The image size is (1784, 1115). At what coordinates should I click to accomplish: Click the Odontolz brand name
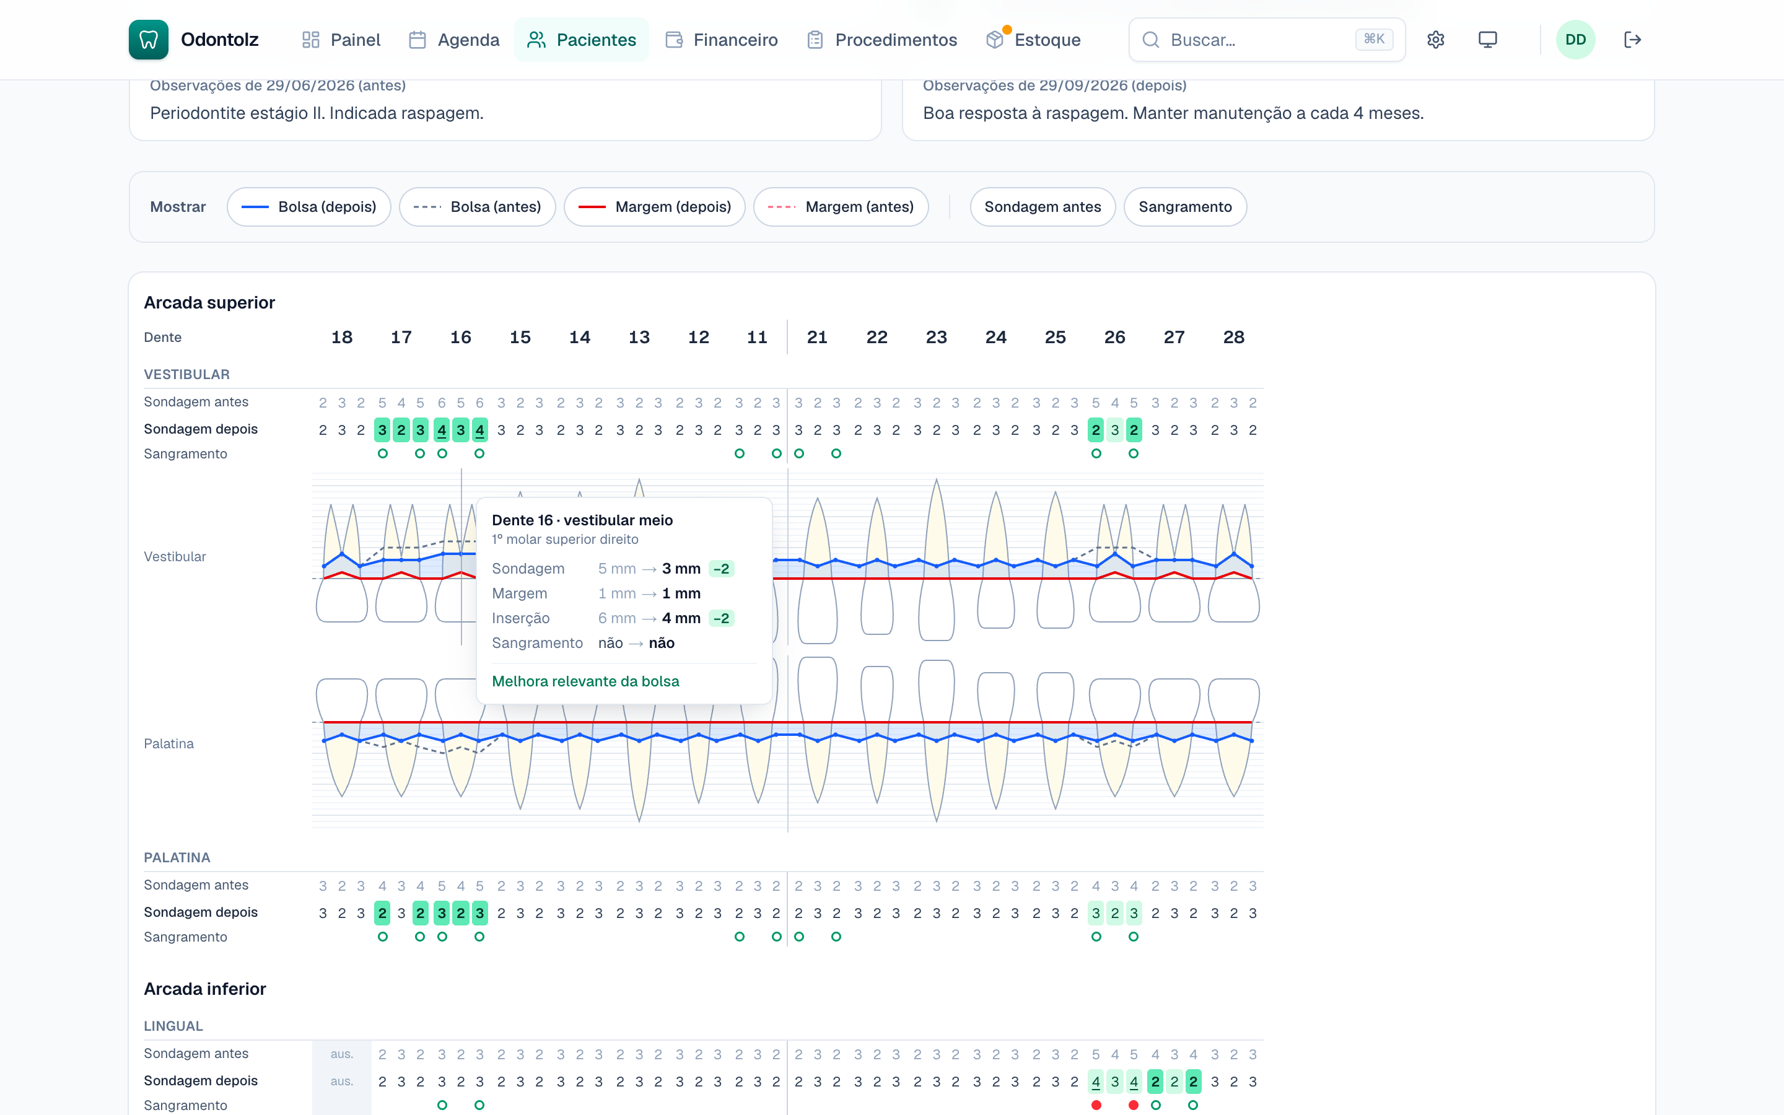pos(220,39)
